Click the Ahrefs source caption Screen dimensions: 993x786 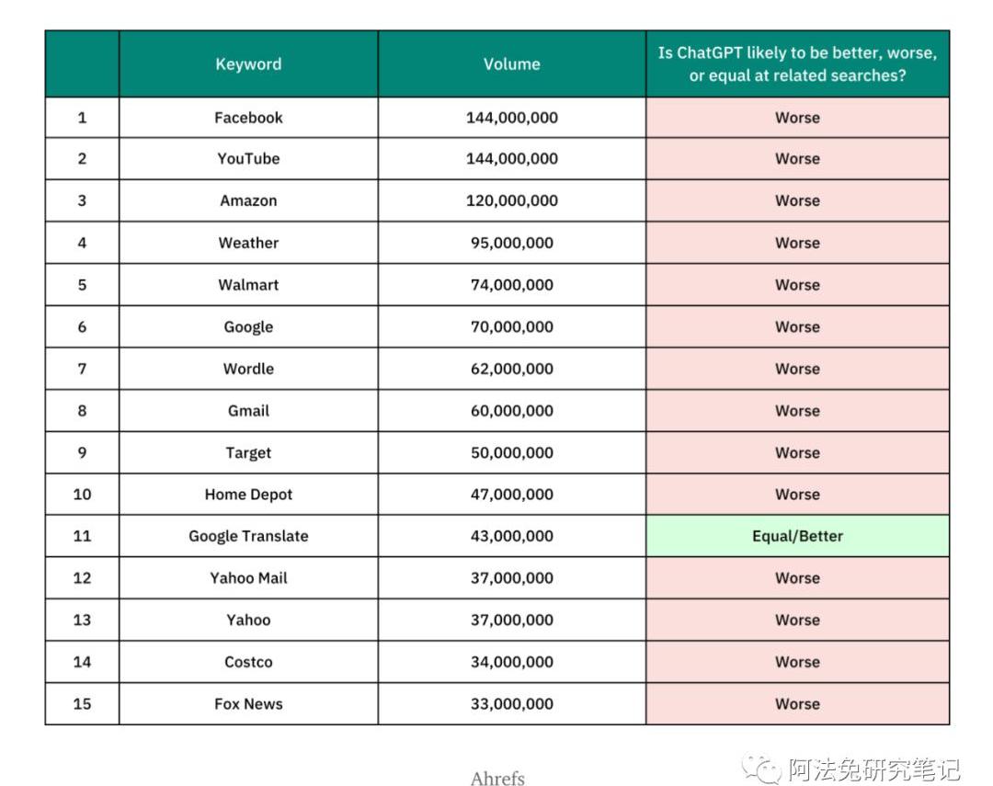click(497, 779)
